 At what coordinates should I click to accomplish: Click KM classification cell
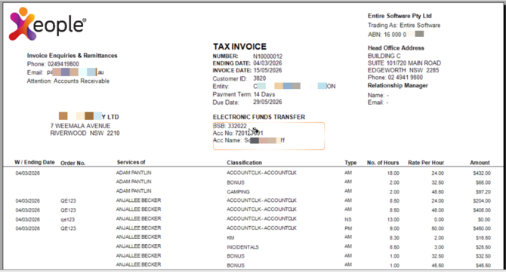pyautogui.click(x=230, y=238)
